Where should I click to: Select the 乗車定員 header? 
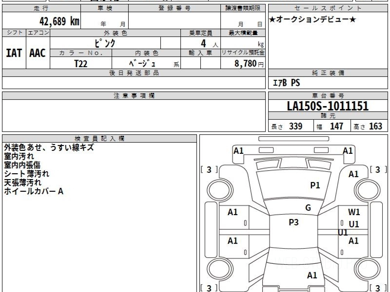pos(201,33)
